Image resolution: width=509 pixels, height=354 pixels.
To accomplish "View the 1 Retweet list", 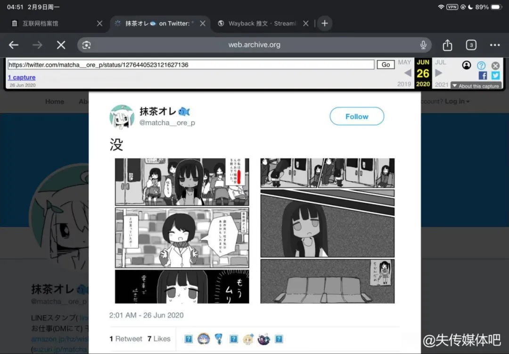I will pos(126,339).
